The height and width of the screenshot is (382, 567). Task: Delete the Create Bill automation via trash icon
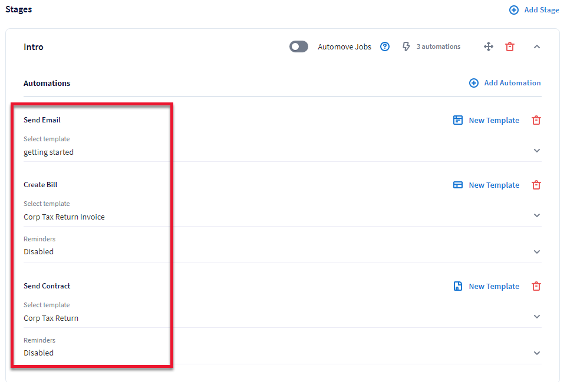click(x=536, y=185)
